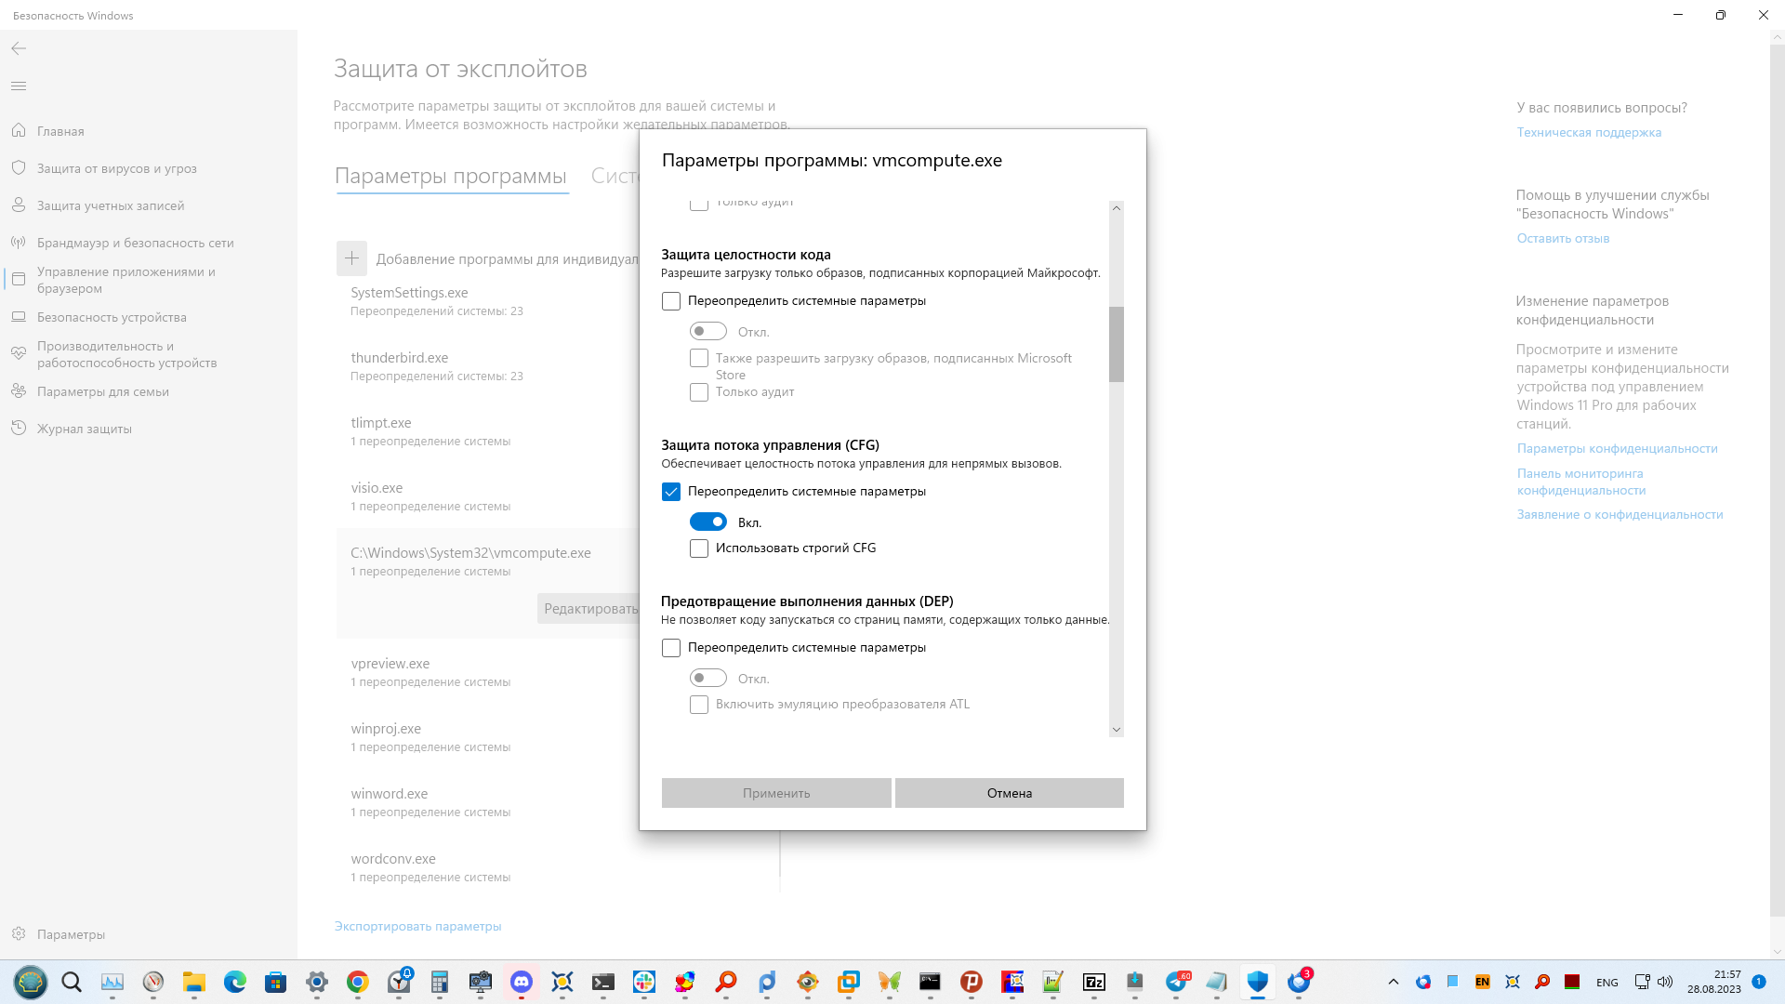
Task: Click the Экспортировать параметры link
Action: [417, 926]
